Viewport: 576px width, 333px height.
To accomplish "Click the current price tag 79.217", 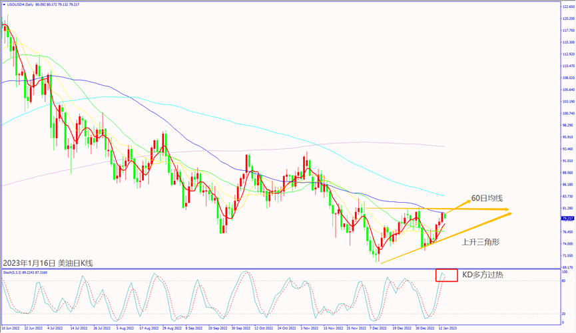I will coord(567,218).
